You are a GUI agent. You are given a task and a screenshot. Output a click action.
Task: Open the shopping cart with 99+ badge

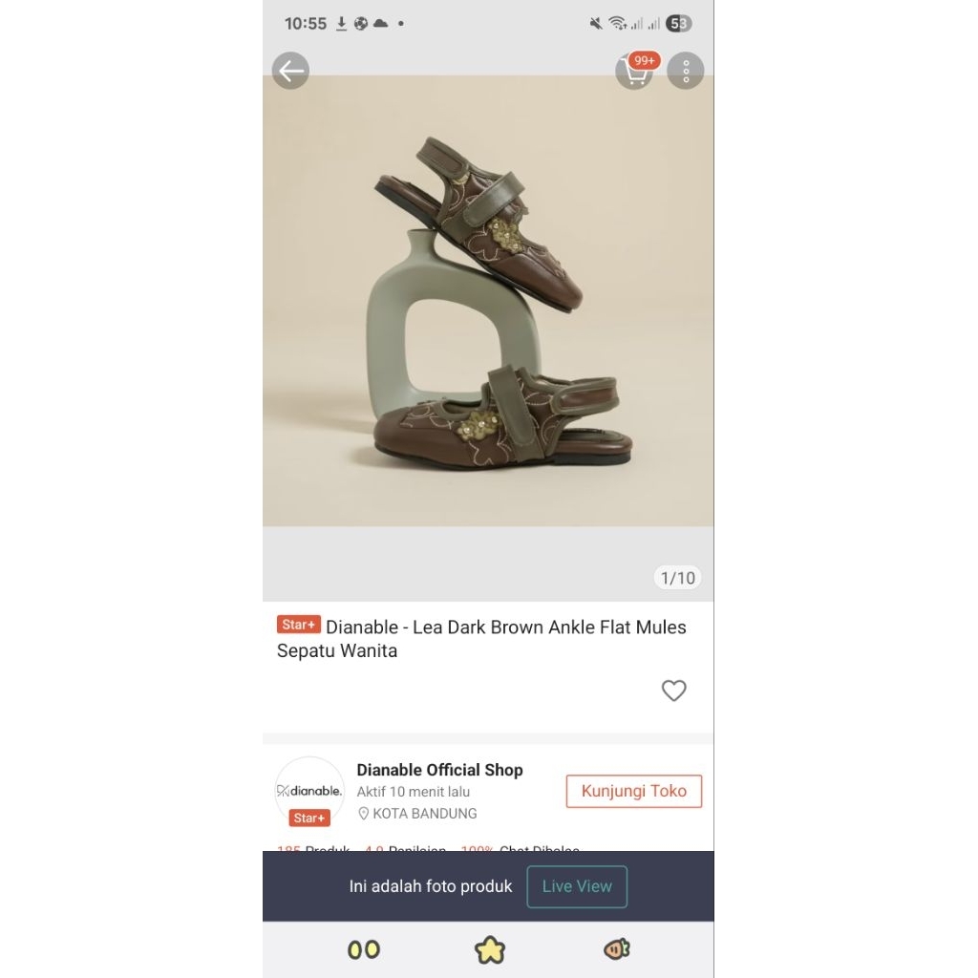coord(635,71)
